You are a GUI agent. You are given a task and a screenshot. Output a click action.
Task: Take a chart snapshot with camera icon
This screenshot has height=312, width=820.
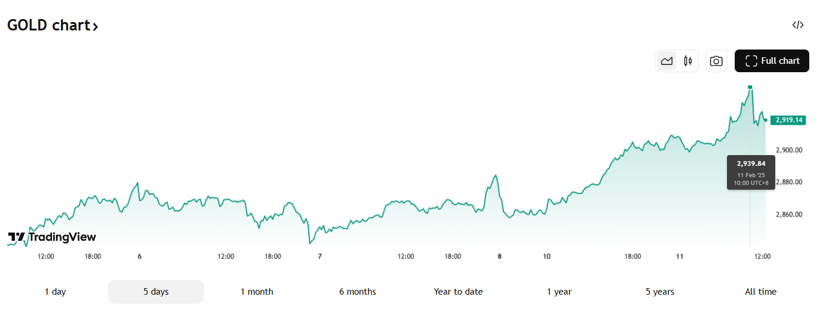tap(716, 61)
